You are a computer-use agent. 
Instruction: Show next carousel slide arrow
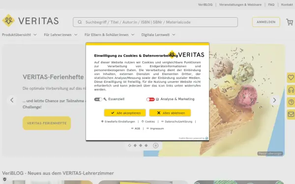pyautogui.click(x=274, y=100)
